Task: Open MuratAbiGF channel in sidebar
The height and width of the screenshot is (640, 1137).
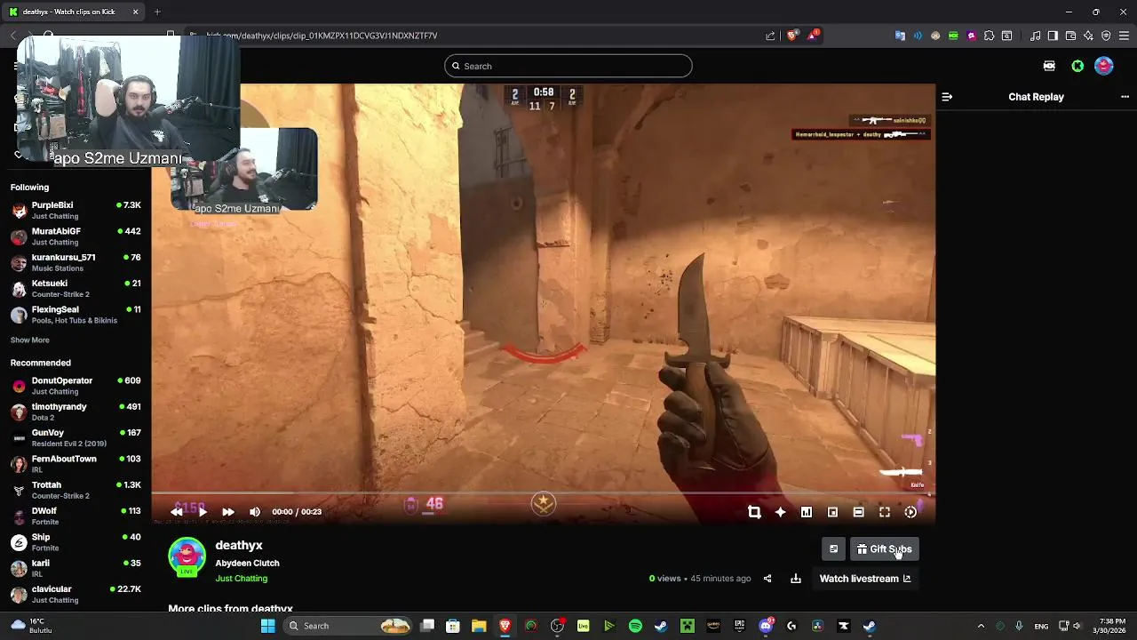Action: coord(76,236)
